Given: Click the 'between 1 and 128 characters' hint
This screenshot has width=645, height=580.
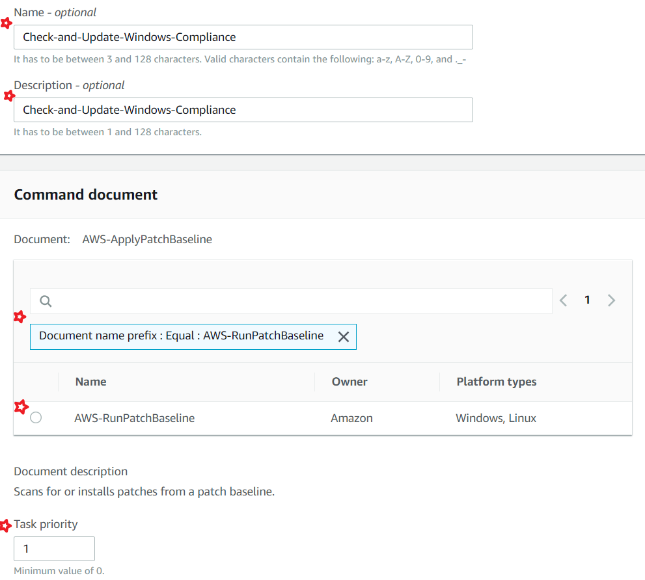Looking at the screenshot, I should (108, 132).
